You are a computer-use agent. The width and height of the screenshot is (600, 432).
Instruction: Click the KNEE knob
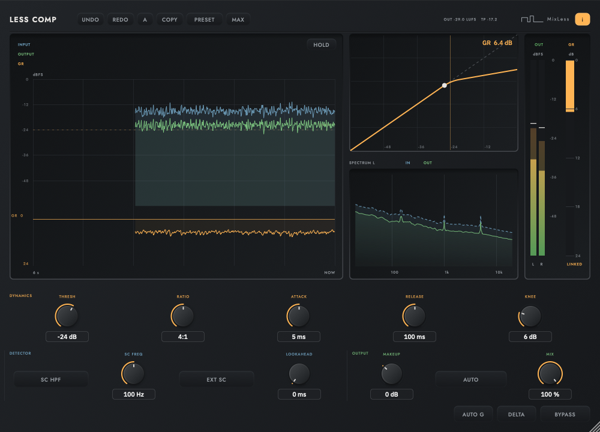tap(530, 316)
